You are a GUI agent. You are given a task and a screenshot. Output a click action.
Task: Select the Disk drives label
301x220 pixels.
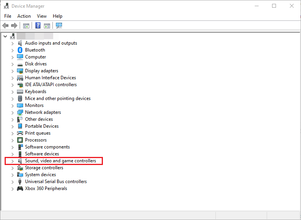point(36,64)
